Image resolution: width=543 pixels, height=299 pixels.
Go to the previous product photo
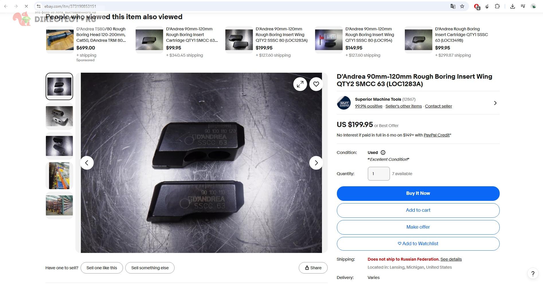87,163
